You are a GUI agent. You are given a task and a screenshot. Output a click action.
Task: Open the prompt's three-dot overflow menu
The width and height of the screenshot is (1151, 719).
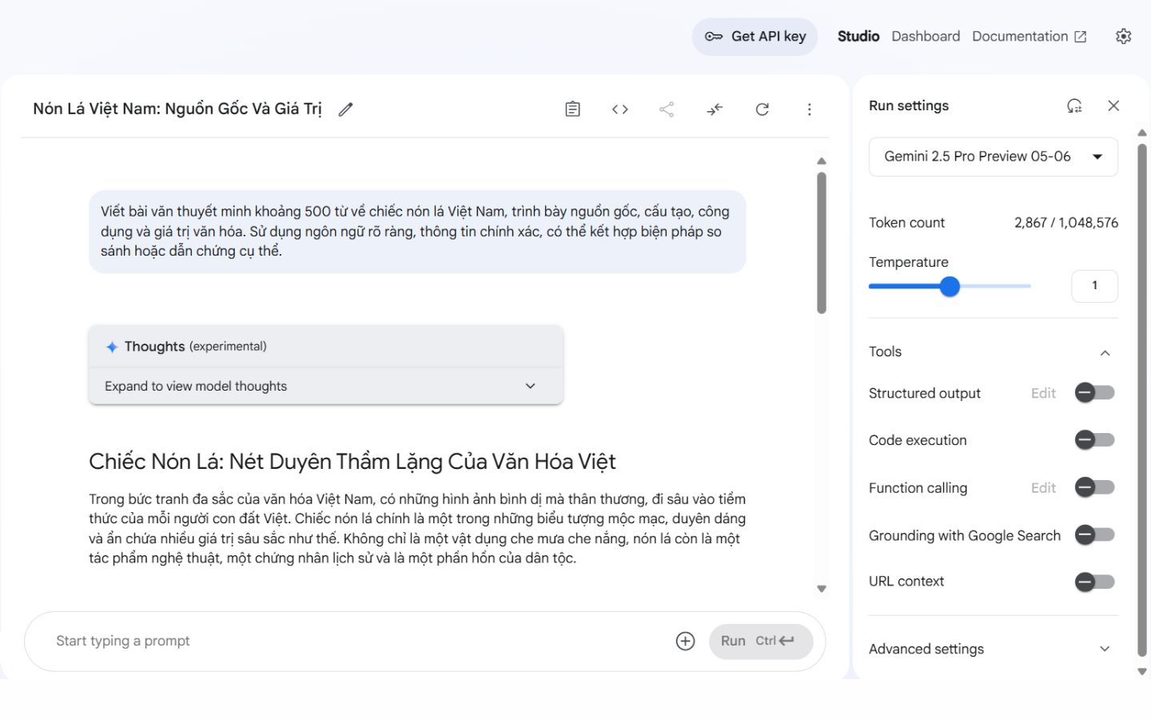tap(810, 109)
